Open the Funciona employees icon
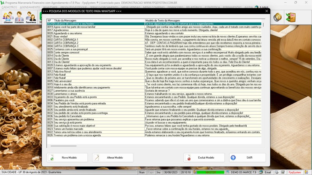 [x=31, y=17]
